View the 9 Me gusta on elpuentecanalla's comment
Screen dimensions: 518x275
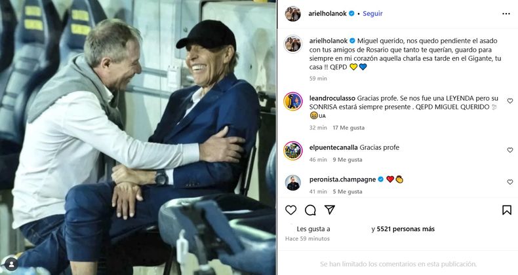pyautogui.click(x=346, y=159)
